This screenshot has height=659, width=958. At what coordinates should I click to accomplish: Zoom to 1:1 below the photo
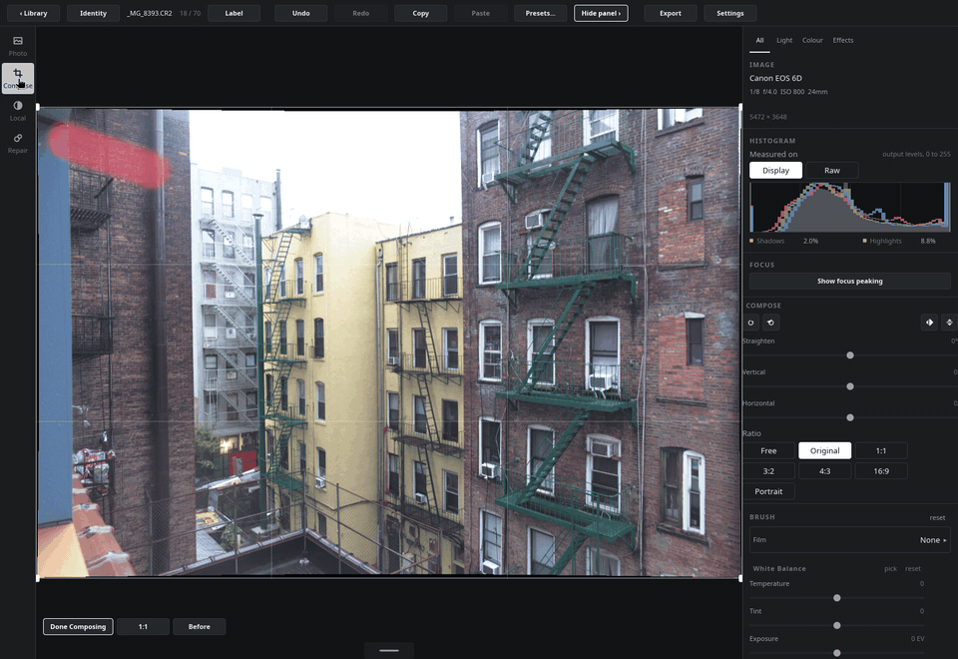(143, 627)
